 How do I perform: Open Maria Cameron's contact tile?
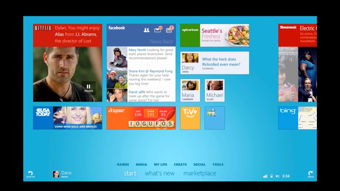190,90
